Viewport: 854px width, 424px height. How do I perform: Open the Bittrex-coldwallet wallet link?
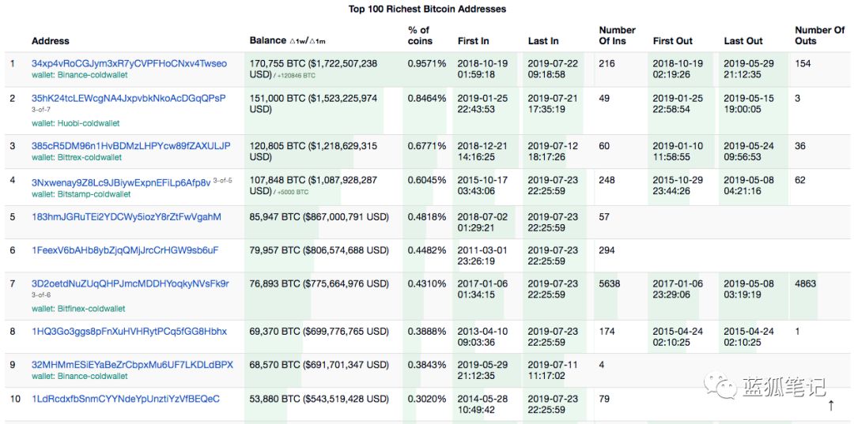point(89,158)
